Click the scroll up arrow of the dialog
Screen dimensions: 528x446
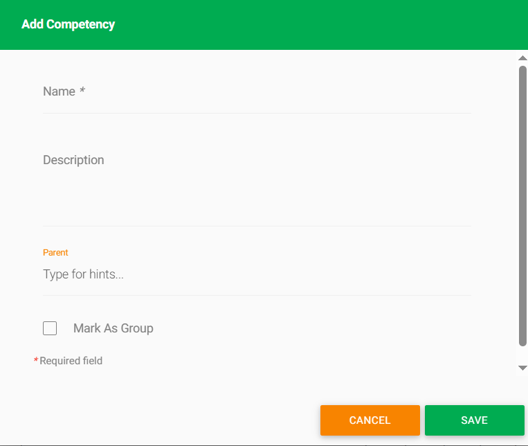click(522, 58)
